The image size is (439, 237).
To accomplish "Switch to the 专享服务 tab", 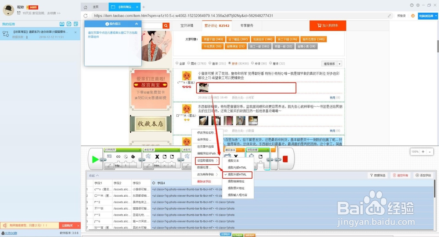I will point(247,25).
